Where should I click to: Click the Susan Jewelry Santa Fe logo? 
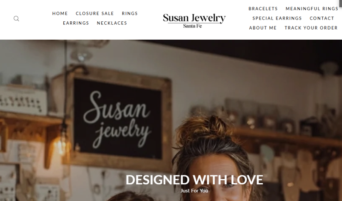click(194, 20)
